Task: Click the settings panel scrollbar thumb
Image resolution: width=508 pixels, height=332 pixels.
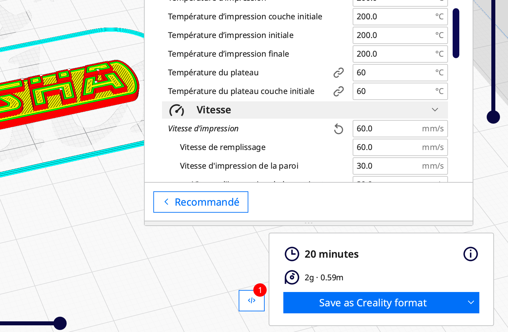Action: click(456, 33)
